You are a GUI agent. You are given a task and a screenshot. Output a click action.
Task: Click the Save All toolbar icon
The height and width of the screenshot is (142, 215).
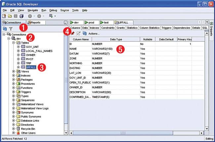[x=21, y=16]
